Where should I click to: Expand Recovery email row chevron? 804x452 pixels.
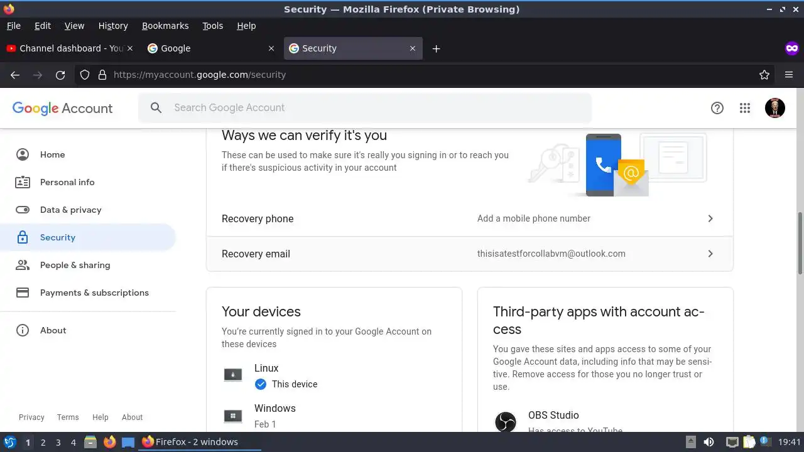[x=710, y=254]
